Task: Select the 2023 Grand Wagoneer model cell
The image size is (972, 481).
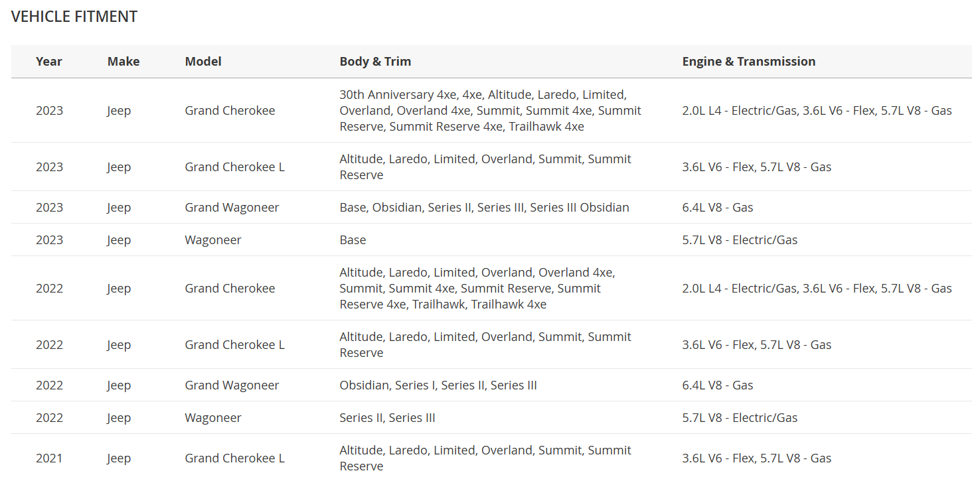Action: [x=232, y=208]
